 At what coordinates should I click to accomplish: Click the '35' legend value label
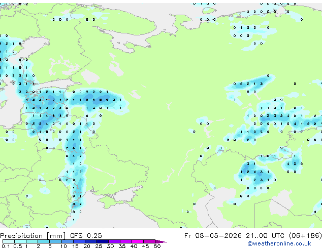122,246
